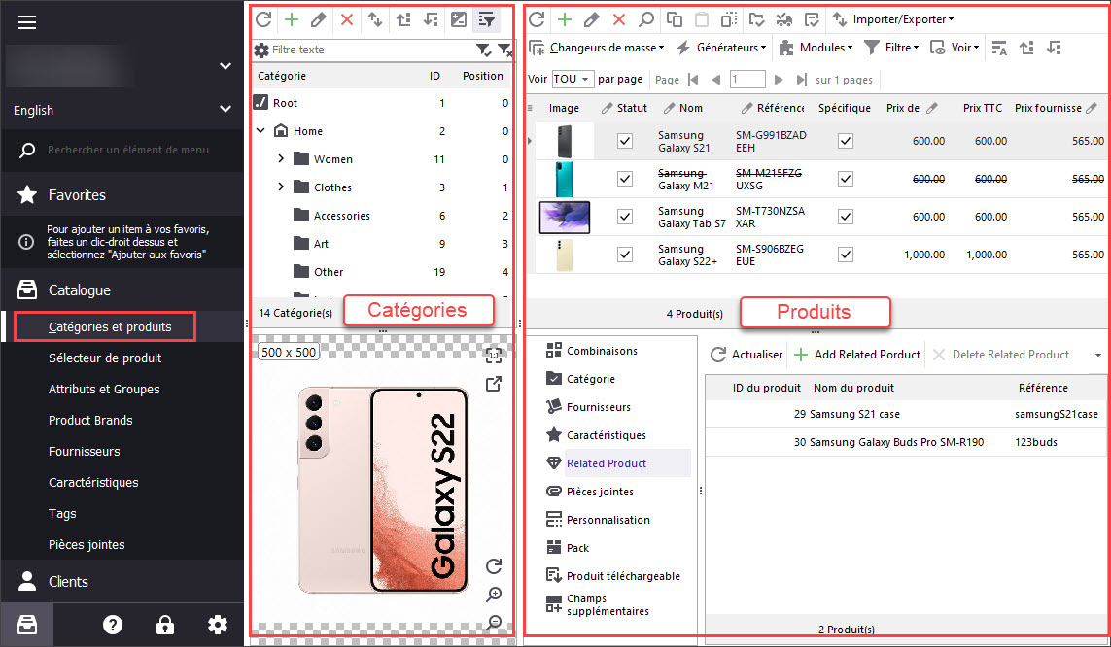This screenshot has height=647, width=1111.
Task: Edit selected product with pencil icon
Action: (x=592, y=19)
